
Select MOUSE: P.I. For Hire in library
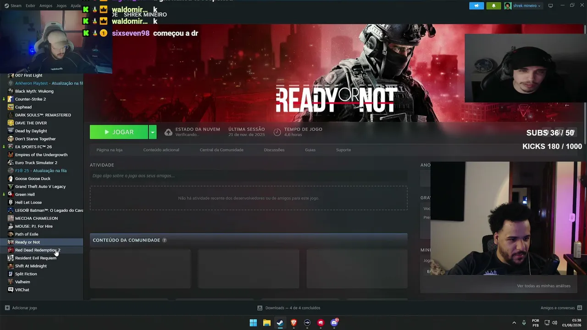click(41, 226)
